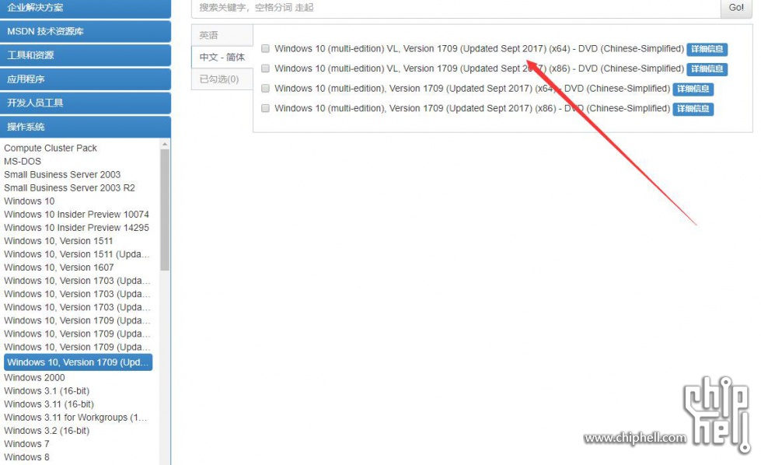Screen dimensions: 761x465
Task: Click the highlighted Windows 10, Version 1709 entry
Action: [x=79, y=362]
